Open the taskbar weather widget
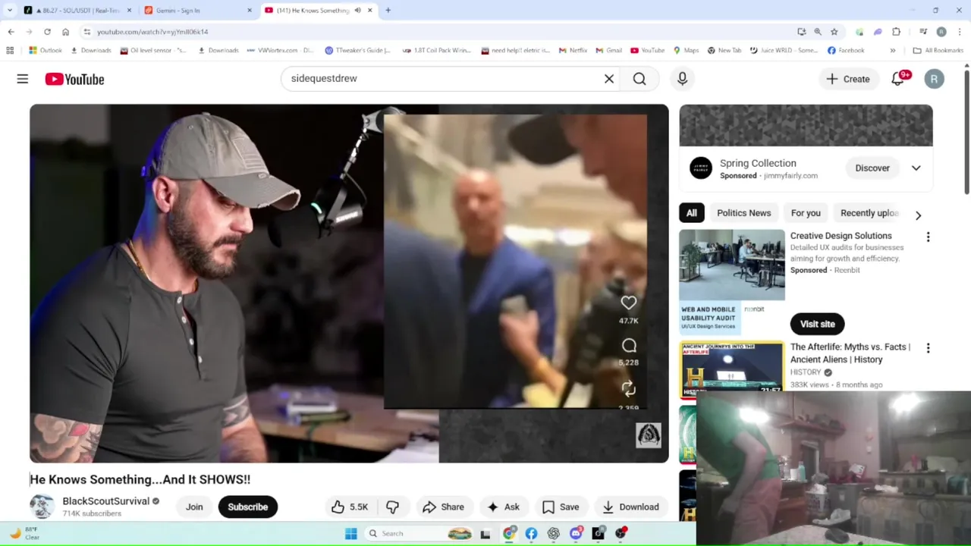 (x=24, y=533)
